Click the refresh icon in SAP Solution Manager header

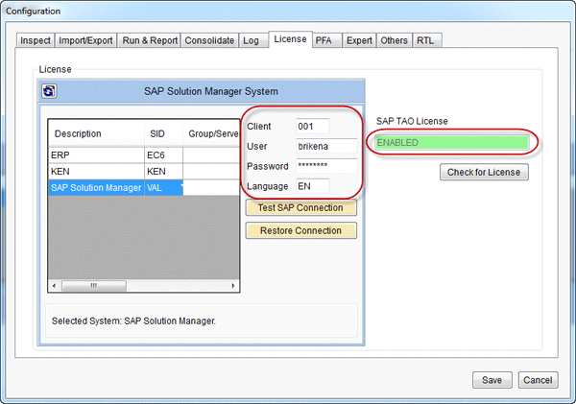tap(49, 92)
